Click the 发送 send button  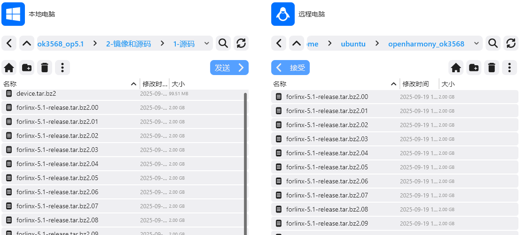coord(229,68)
